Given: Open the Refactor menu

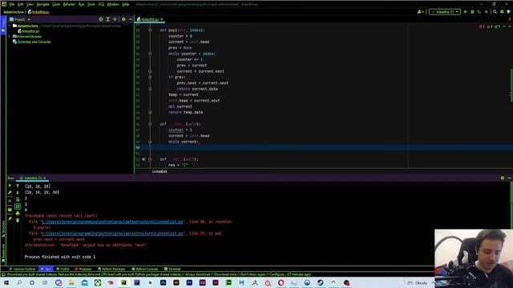Looking at the screenshot, I should point(69,4).
